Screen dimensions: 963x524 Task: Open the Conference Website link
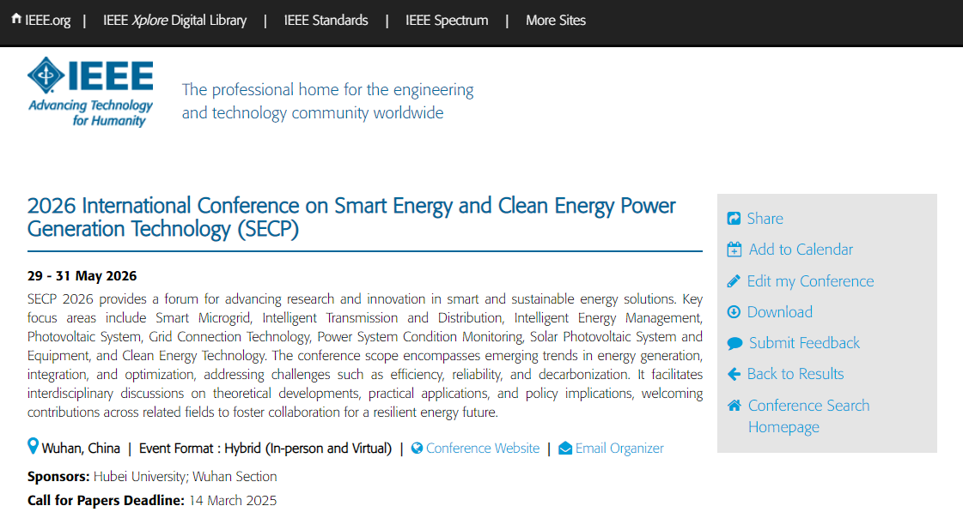click(x=483, y=449)
